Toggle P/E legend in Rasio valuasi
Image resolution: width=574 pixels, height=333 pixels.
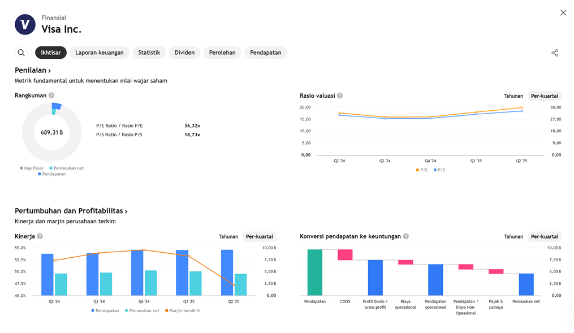[422, 170]
